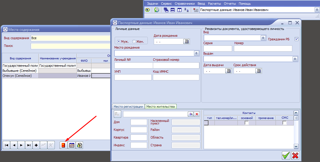Viewport: 320px width, 162px height.
Task: Confirm with the green checkmark button
Action: click(286, 155)
